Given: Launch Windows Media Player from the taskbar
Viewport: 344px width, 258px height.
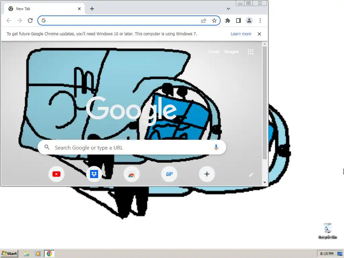Looking at the screenshot, I should pyautogui.click(x=38, y=254).
